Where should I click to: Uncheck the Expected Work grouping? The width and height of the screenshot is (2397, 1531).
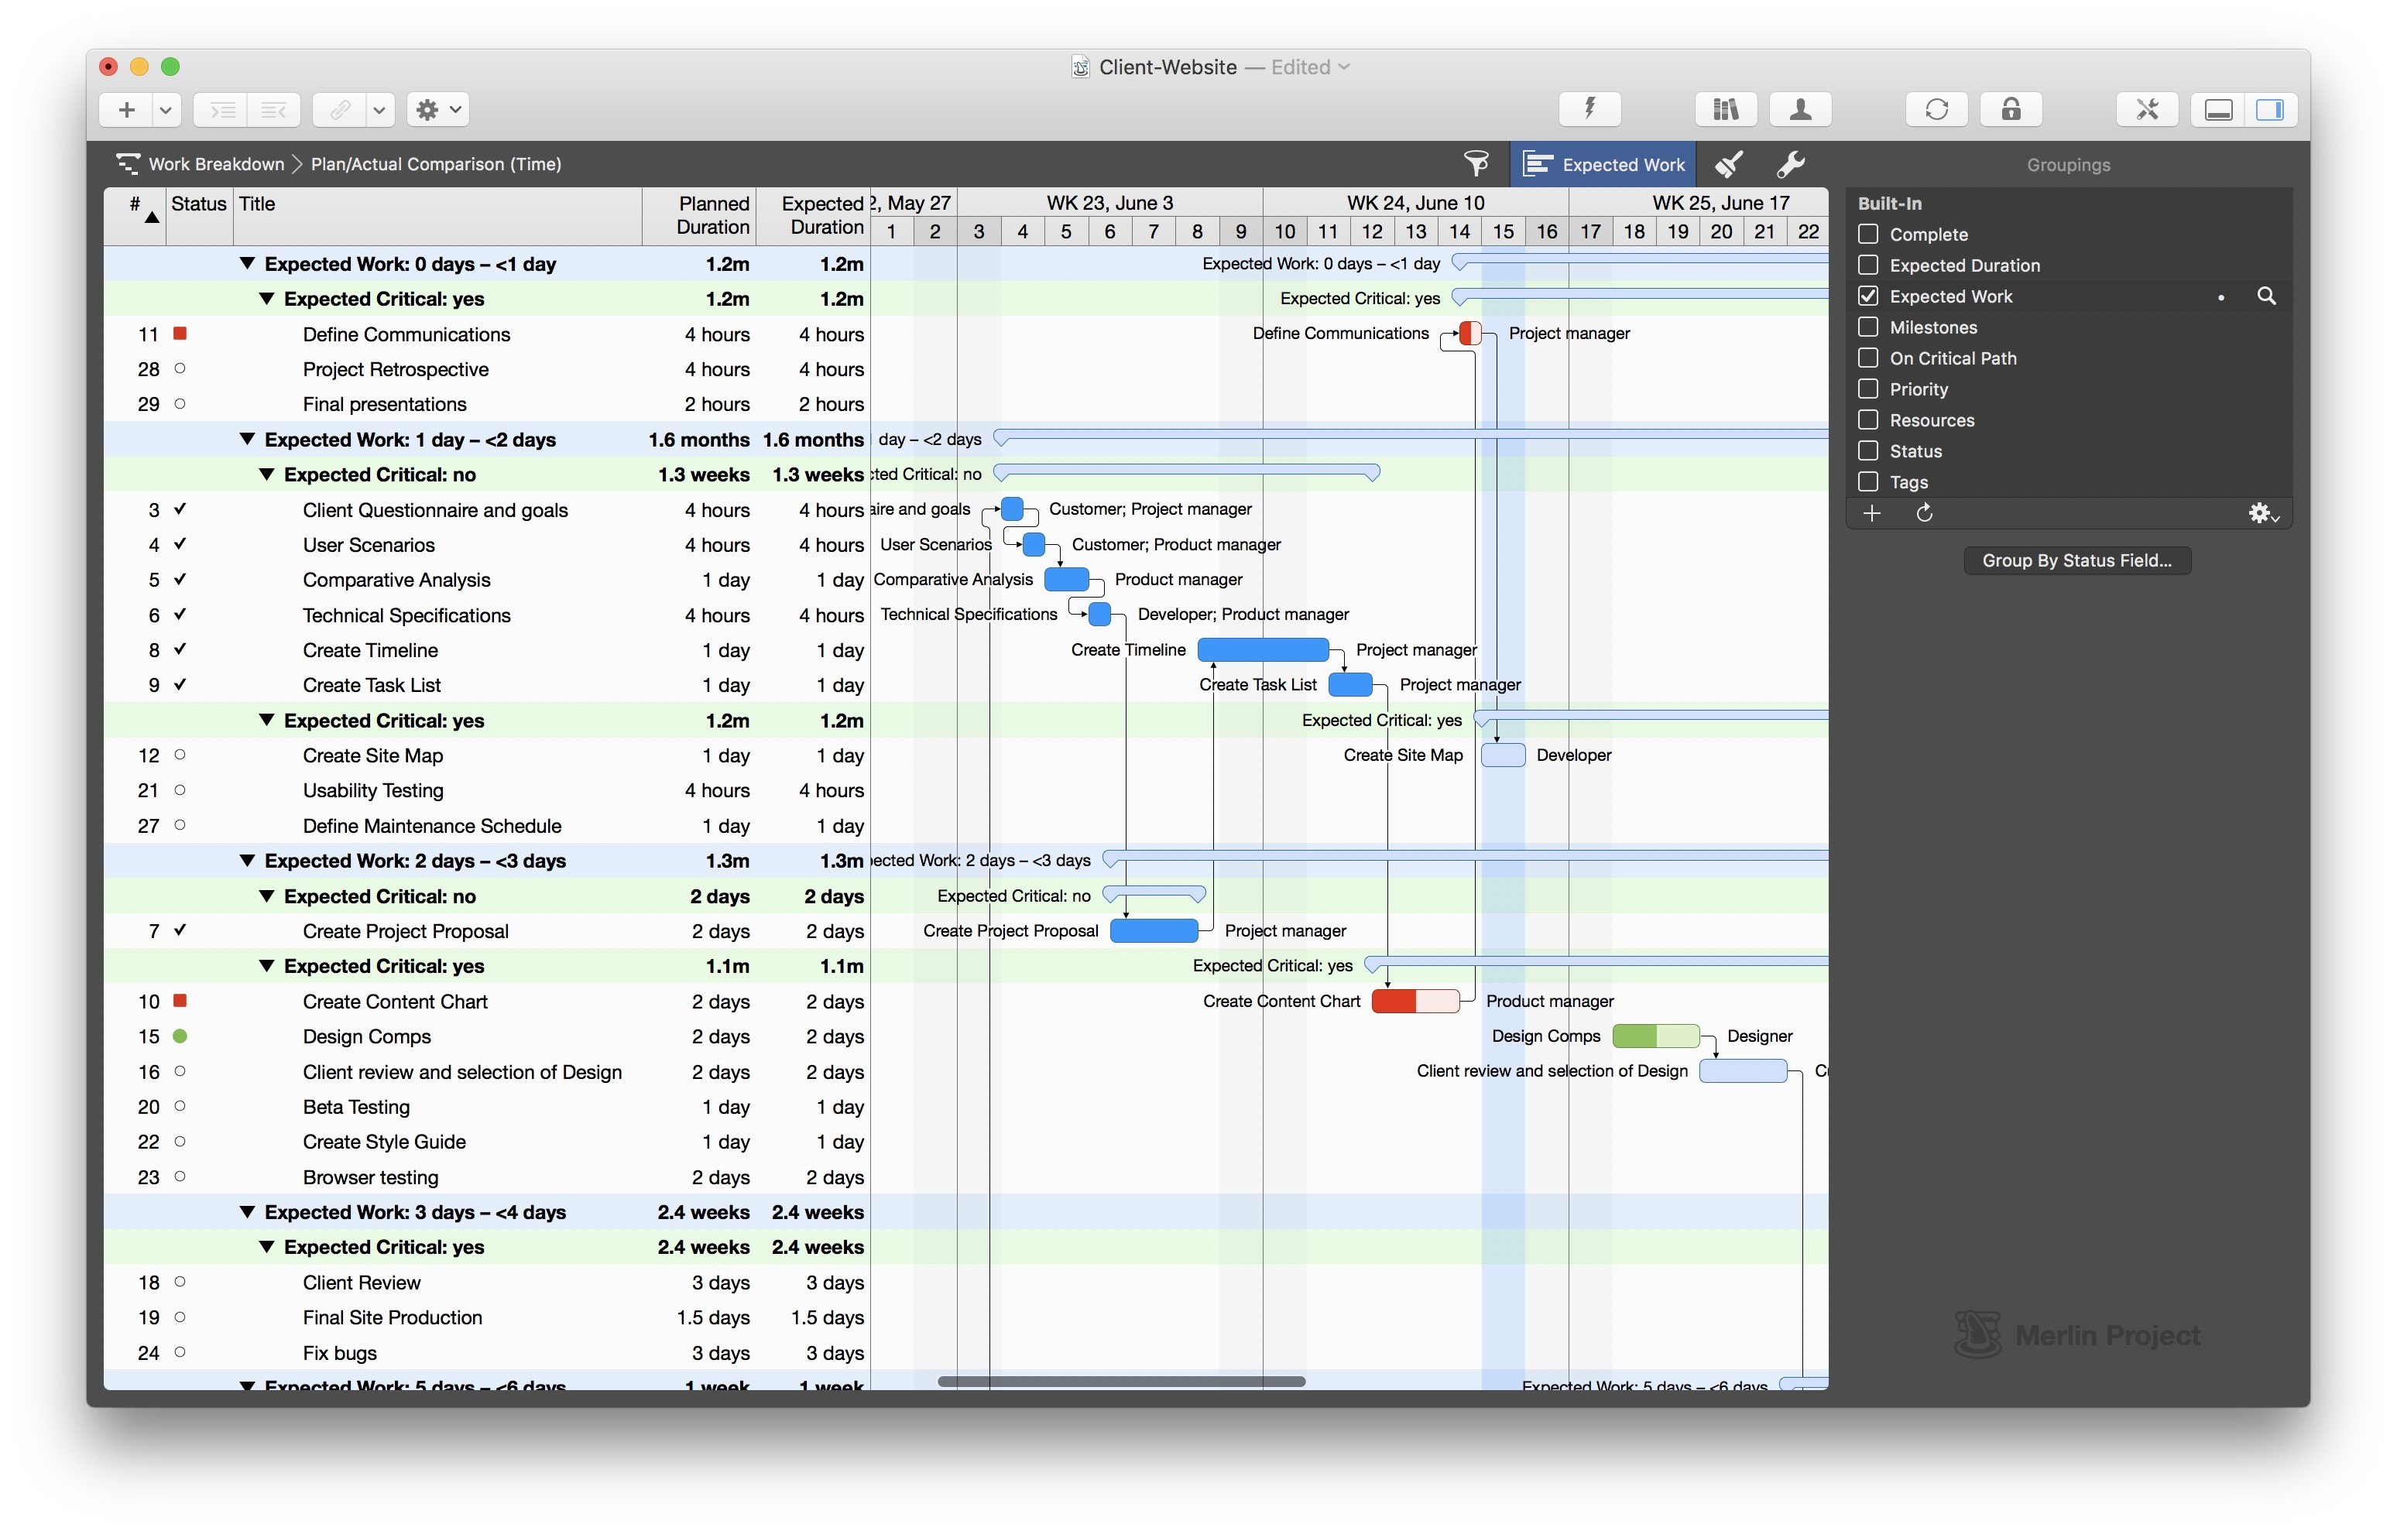pos(1868,296)
